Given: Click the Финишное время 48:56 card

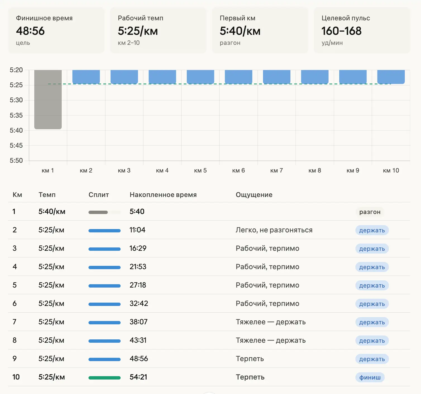Looking at the screenshot, I should coord(56,30).
